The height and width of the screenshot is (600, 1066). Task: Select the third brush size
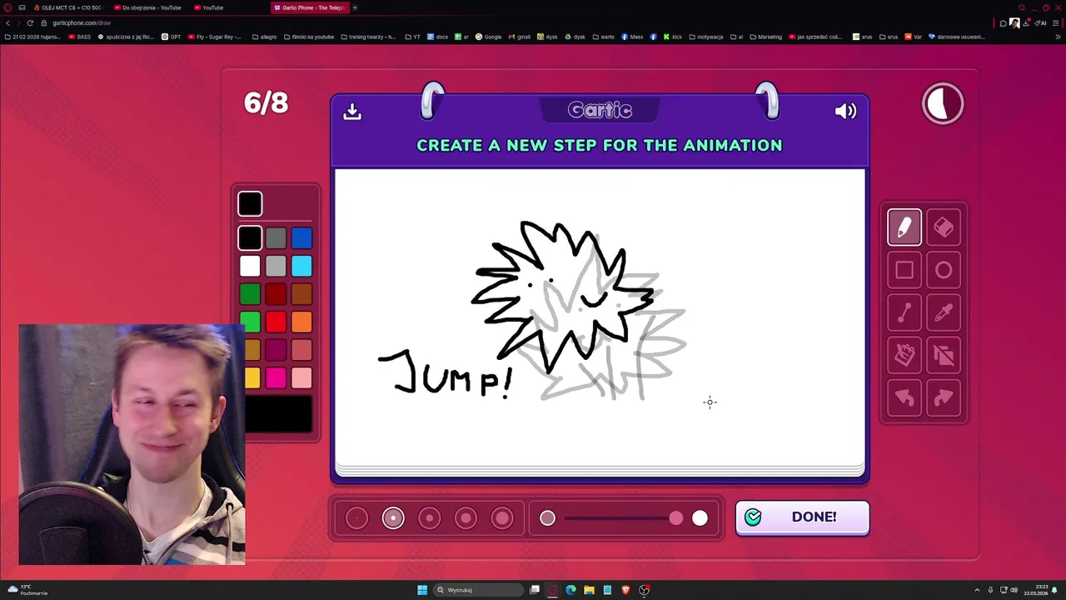(429, 518)
